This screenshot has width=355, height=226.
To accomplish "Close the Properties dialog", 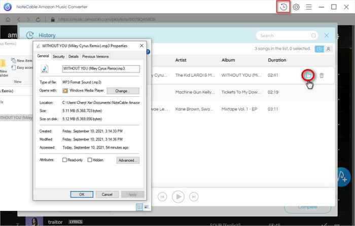I will coord(141,46).
